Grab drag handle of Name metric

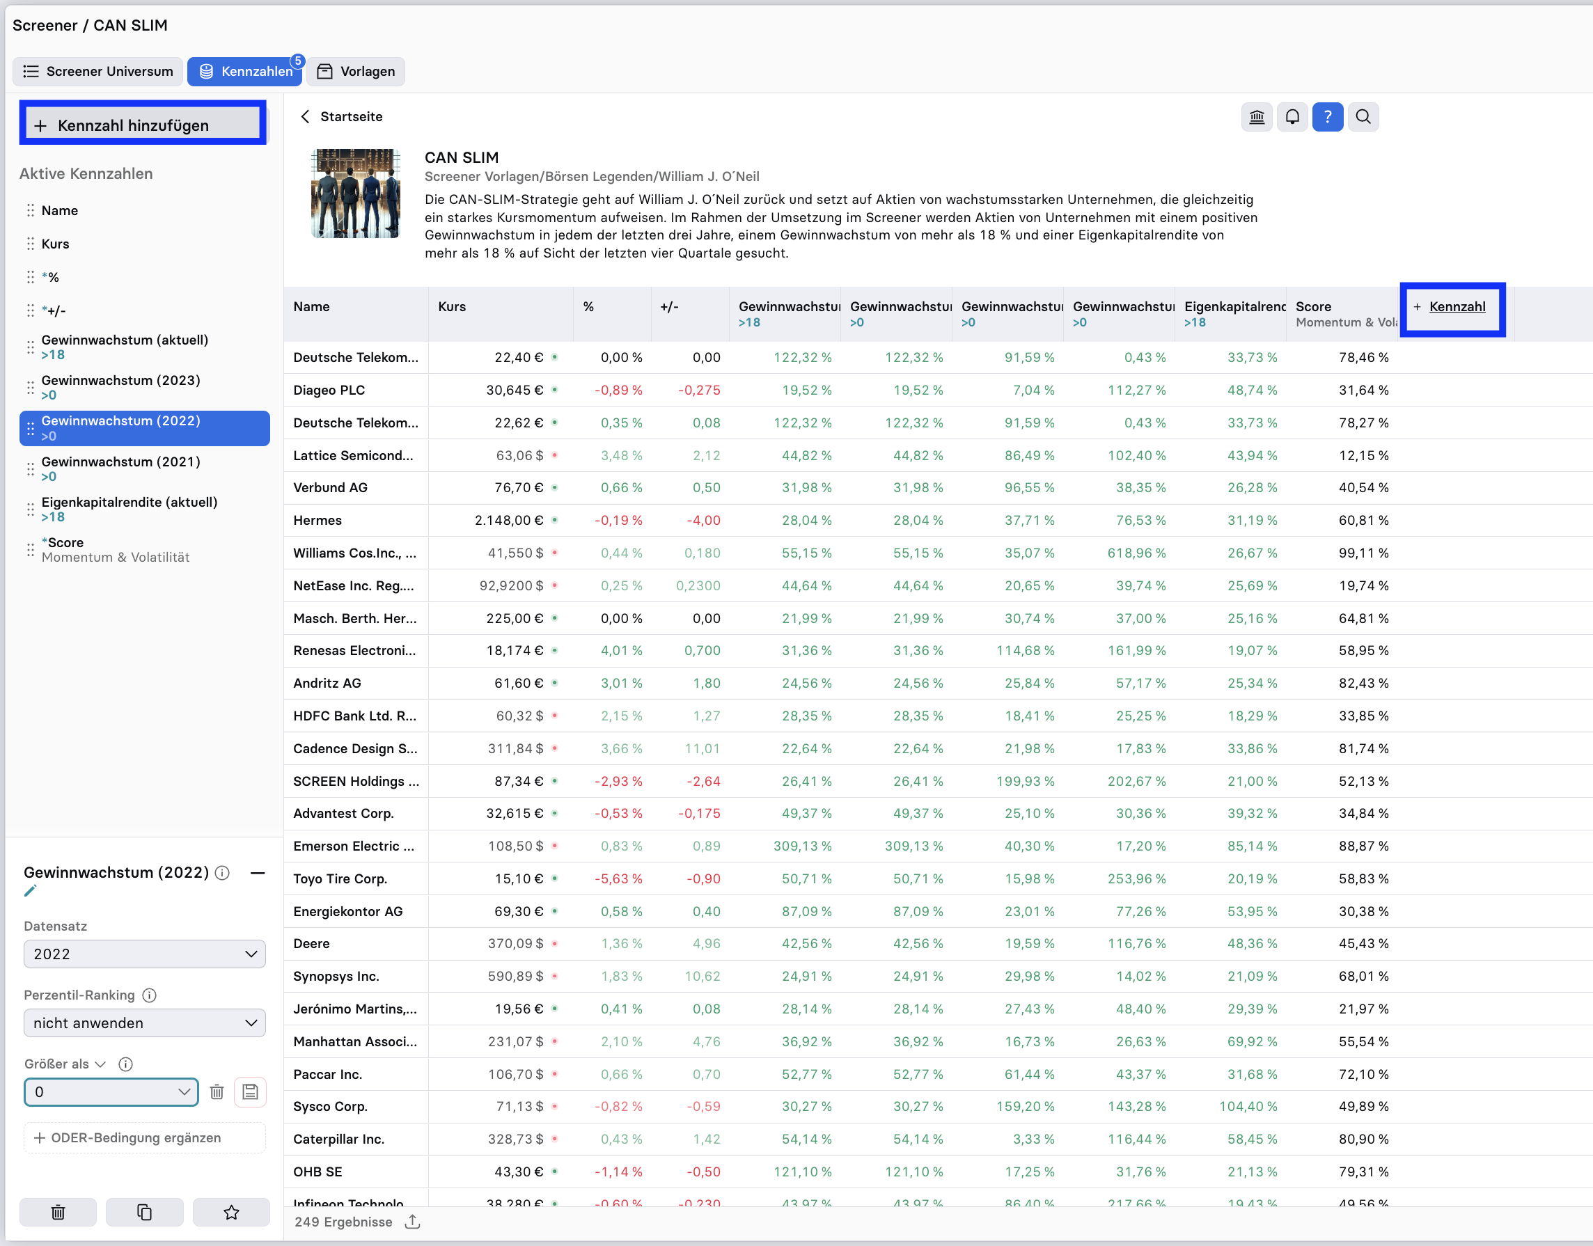click(x=31, y=211)
